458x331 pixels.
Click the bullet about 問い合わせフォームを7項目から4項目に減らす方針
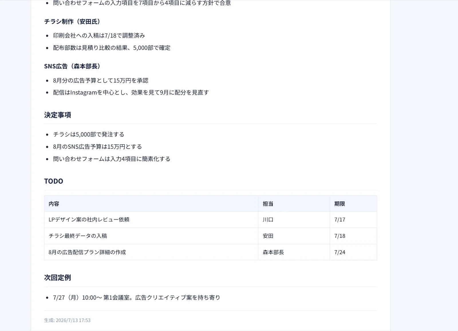coord(142,3)
